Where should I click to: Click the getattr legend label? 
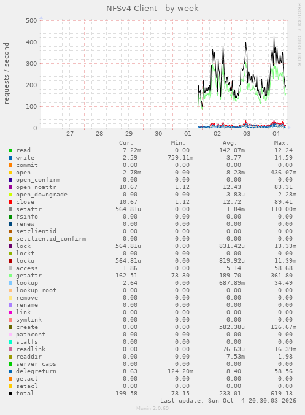(x=29, y=276)
